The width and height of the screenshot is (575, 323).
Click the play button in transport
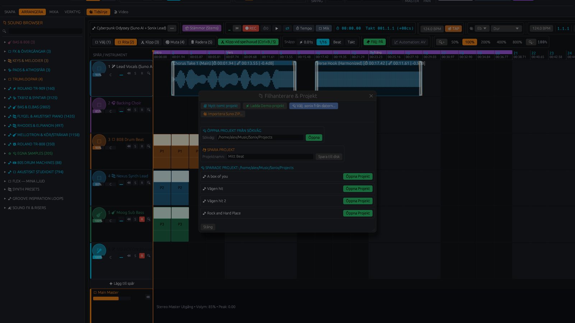(x=276, y=28)
